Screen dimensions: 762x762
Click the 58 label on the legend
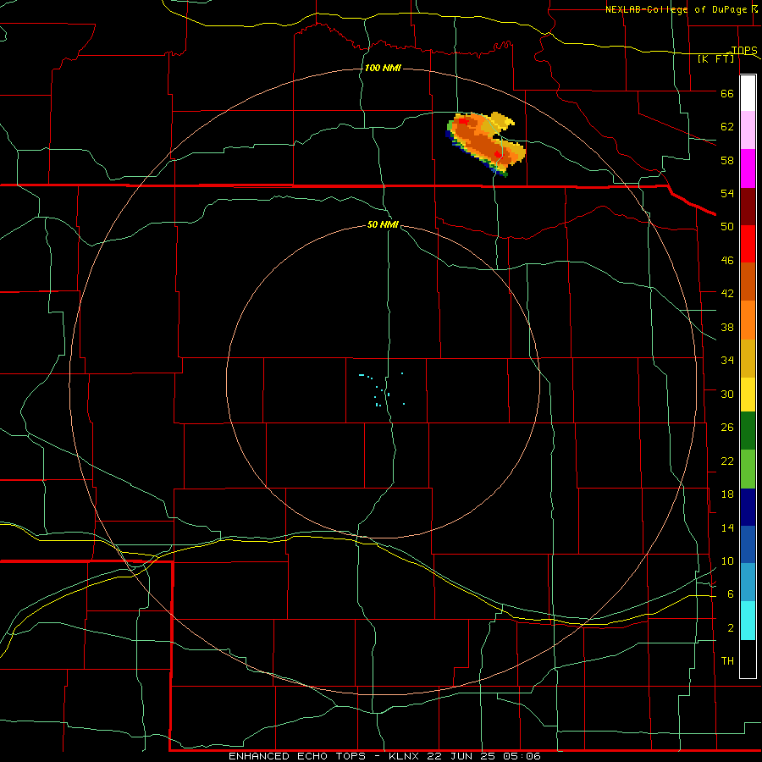click(727, 160)
